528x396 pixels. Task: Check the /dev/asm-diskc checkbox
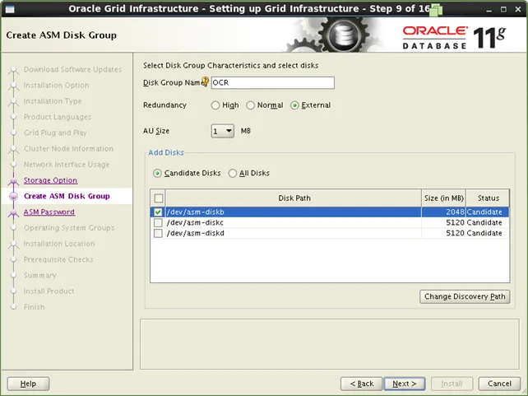159,223
